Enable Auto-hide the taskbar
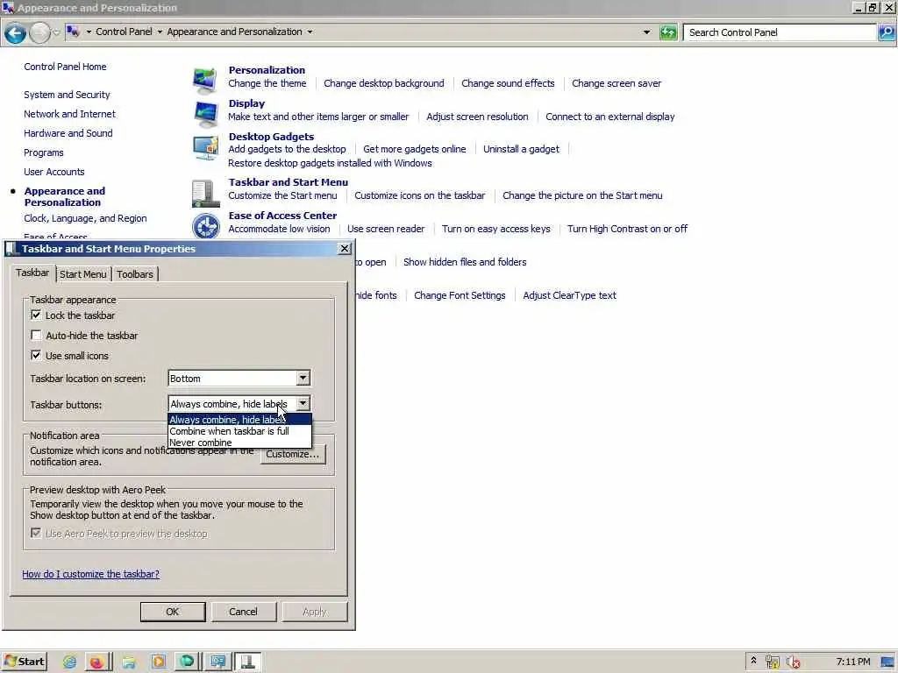 [36, 336]
